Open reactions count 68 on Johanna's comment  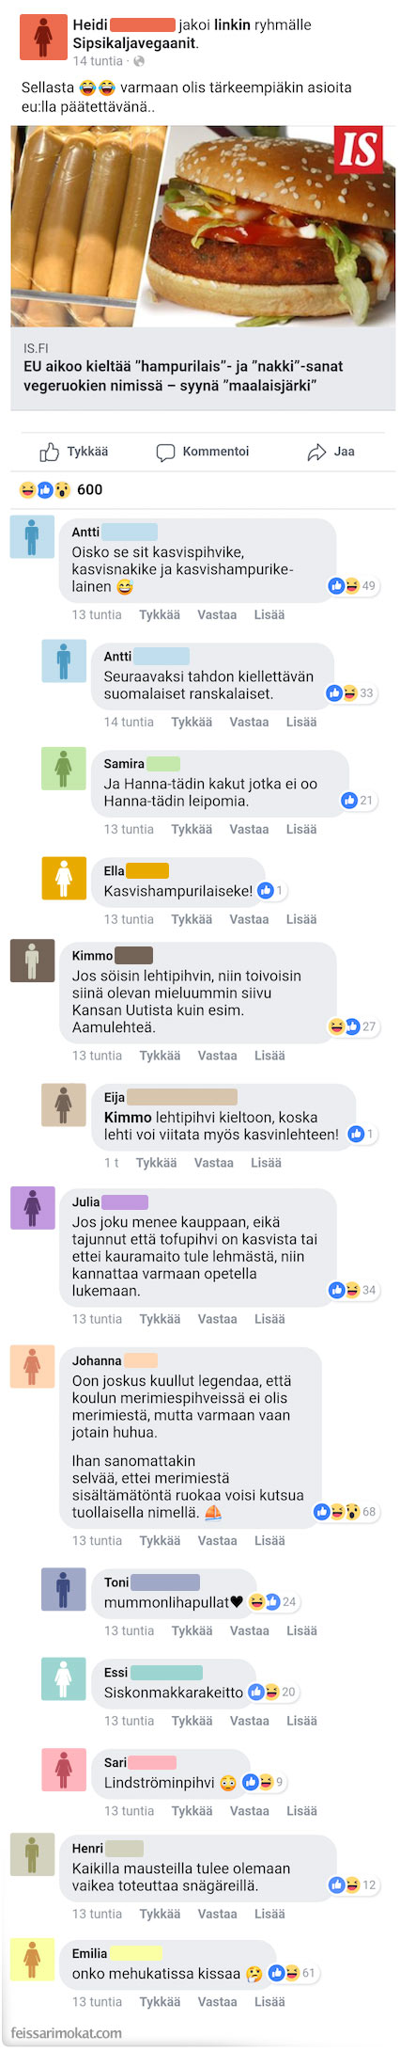(346, 1512)
